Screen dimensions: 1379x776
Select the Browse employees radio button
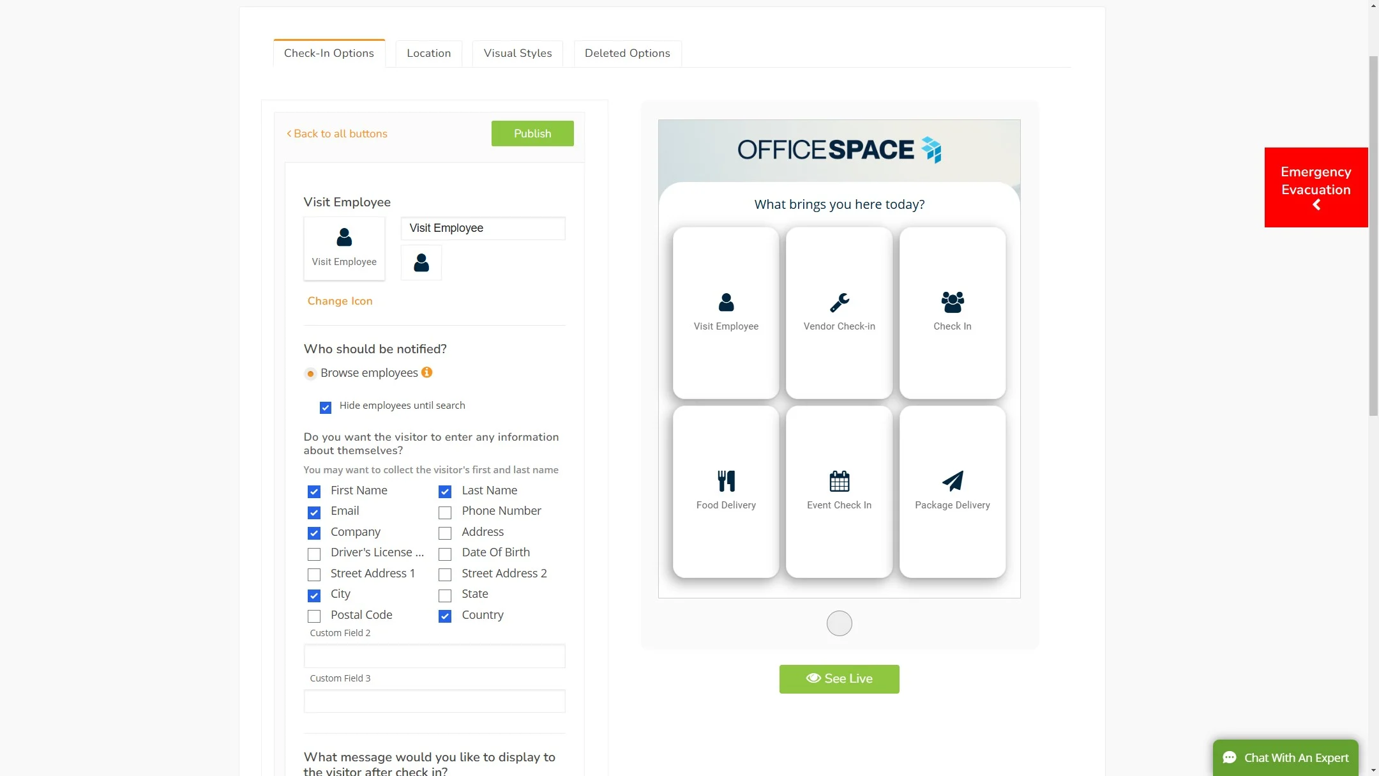[310, 374]
